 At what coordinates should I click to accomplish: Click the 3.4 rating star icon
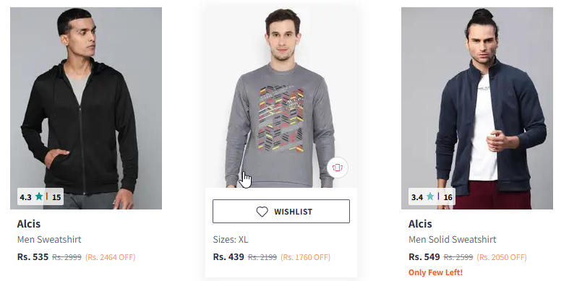pyautogui.click(x=430, y=197)
